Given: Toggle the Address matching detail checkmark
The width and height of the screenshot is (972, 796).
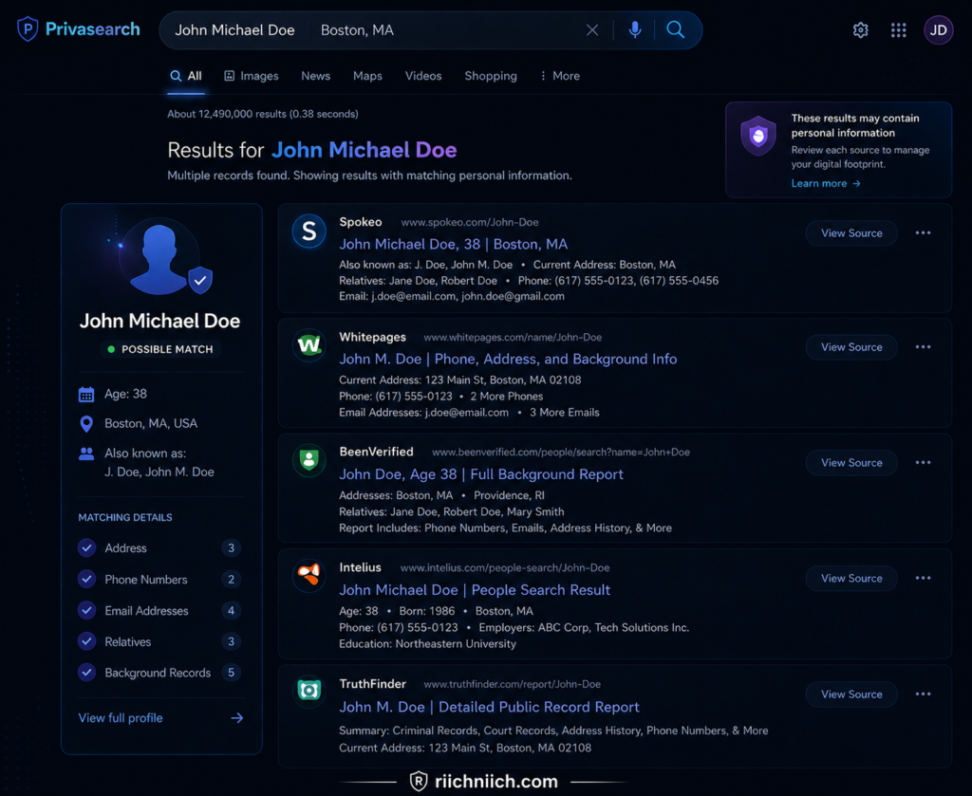Looking at the screenshot, I should [x=86, y=547].
